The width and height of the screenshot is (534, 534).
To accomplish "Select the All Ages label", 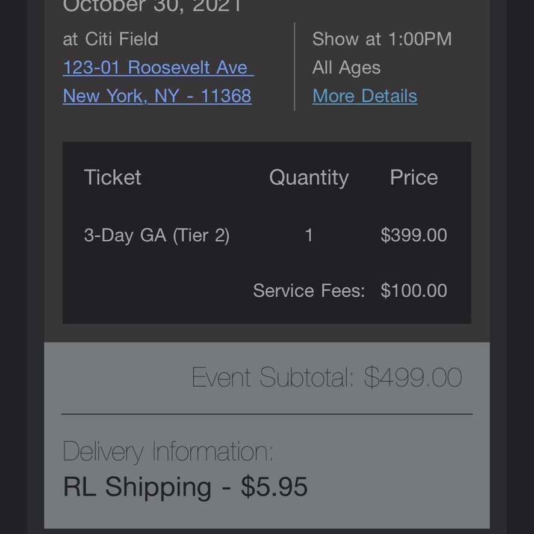I will (x=346, y=68).
